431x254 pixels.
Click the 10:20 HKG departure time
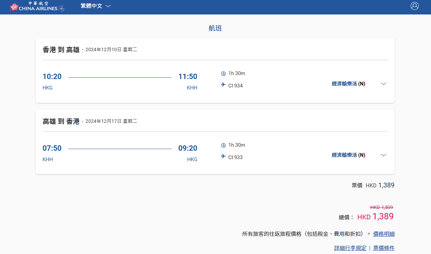click(52, 77)
